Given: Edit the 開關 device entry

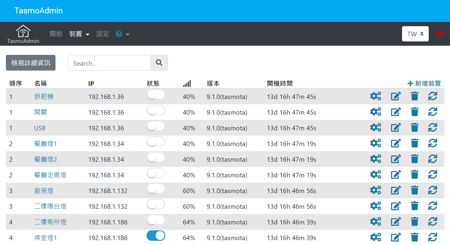Looking at the screenshot, I should coord(396,112).
